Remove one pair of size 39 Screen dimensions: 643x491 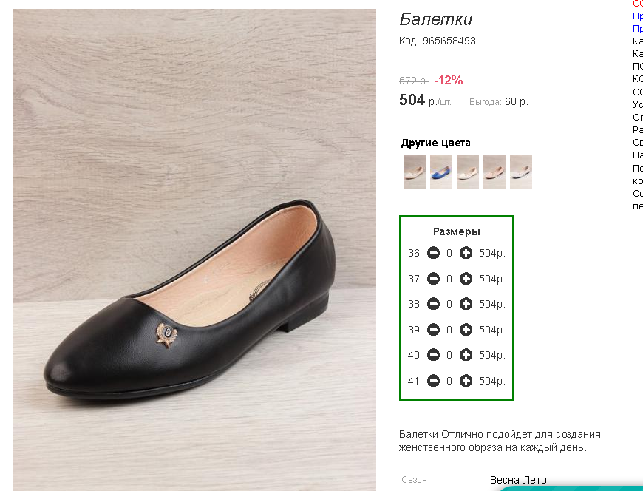click(433, 330)
